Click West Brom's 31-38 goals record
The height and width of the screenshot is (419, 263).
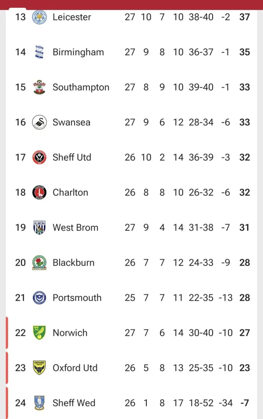201,227
